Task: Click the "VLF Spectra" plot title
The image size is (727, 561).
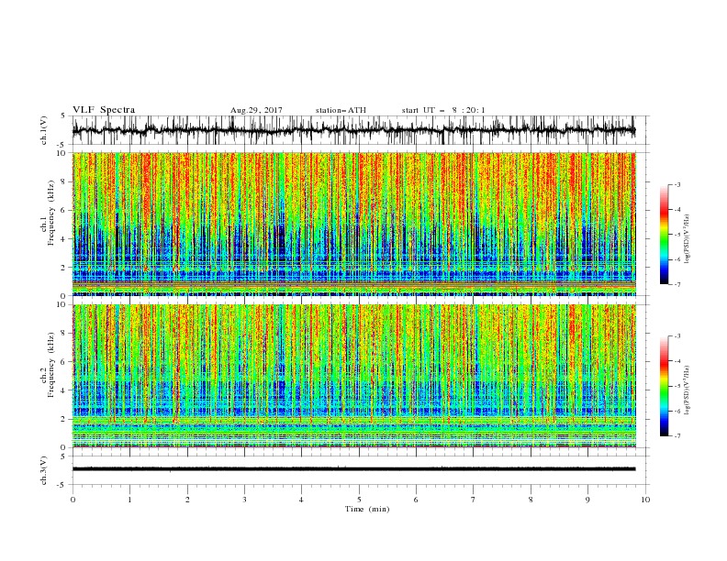Action: (x=104, y=110)
